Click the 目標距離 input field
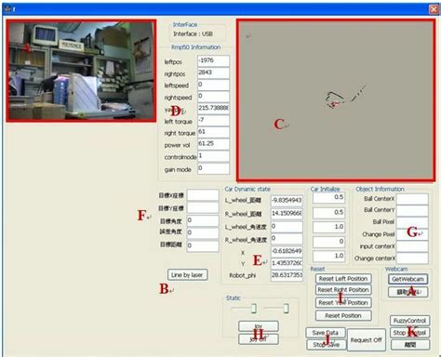This screenshot has height=357, width=441. (203, 246)
